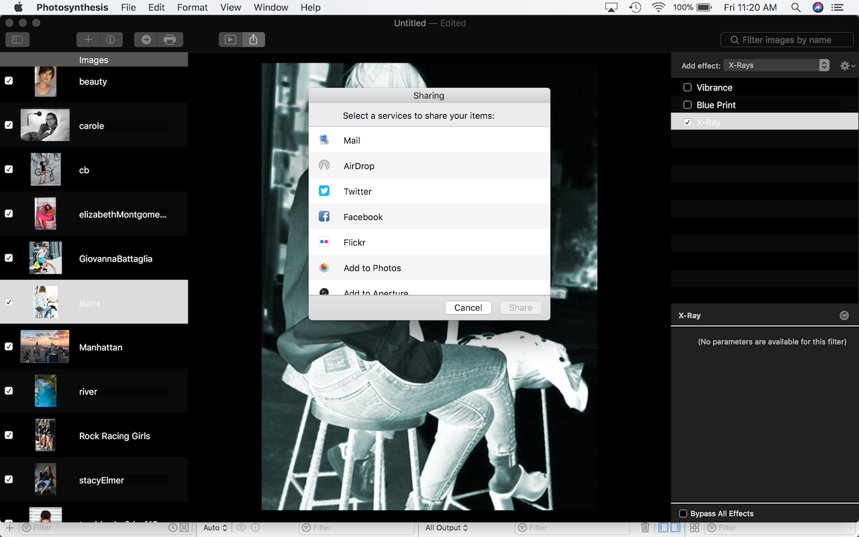Expand the effects gear options menu

click(x=847, y=66)
